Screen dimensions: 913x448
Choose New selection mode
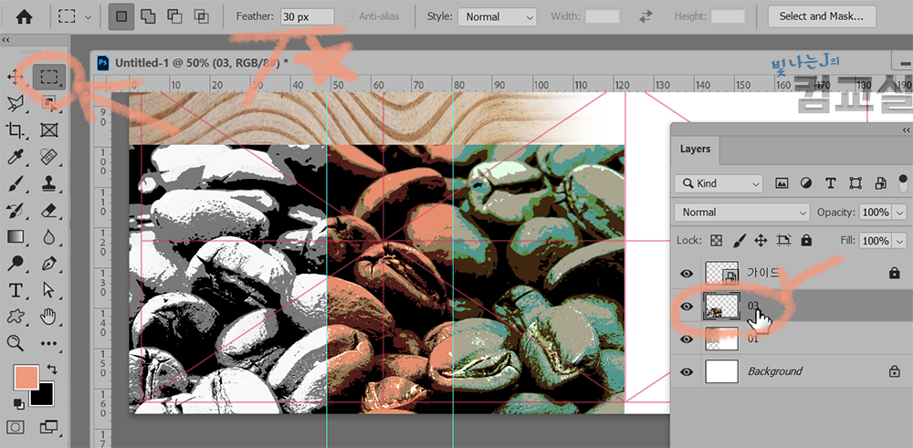tap(121, 16)
